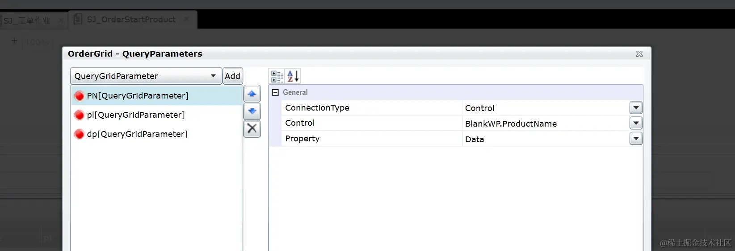Open the QueryGridParameter type dropdown
The height and width of the screenshot is (251, 735).
[146, 76]
